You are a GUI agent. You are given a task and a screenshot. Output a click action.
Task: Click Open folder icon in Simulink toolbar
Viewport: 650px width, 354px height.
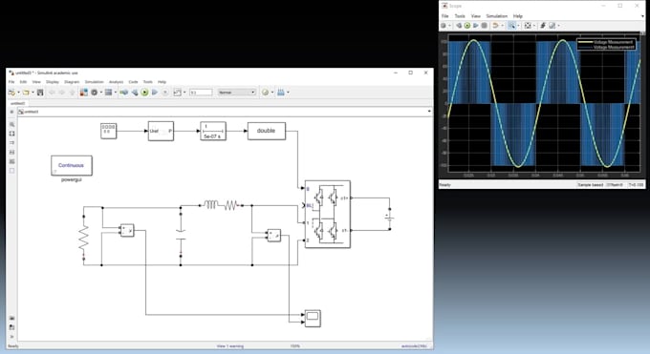click(26, 93)
